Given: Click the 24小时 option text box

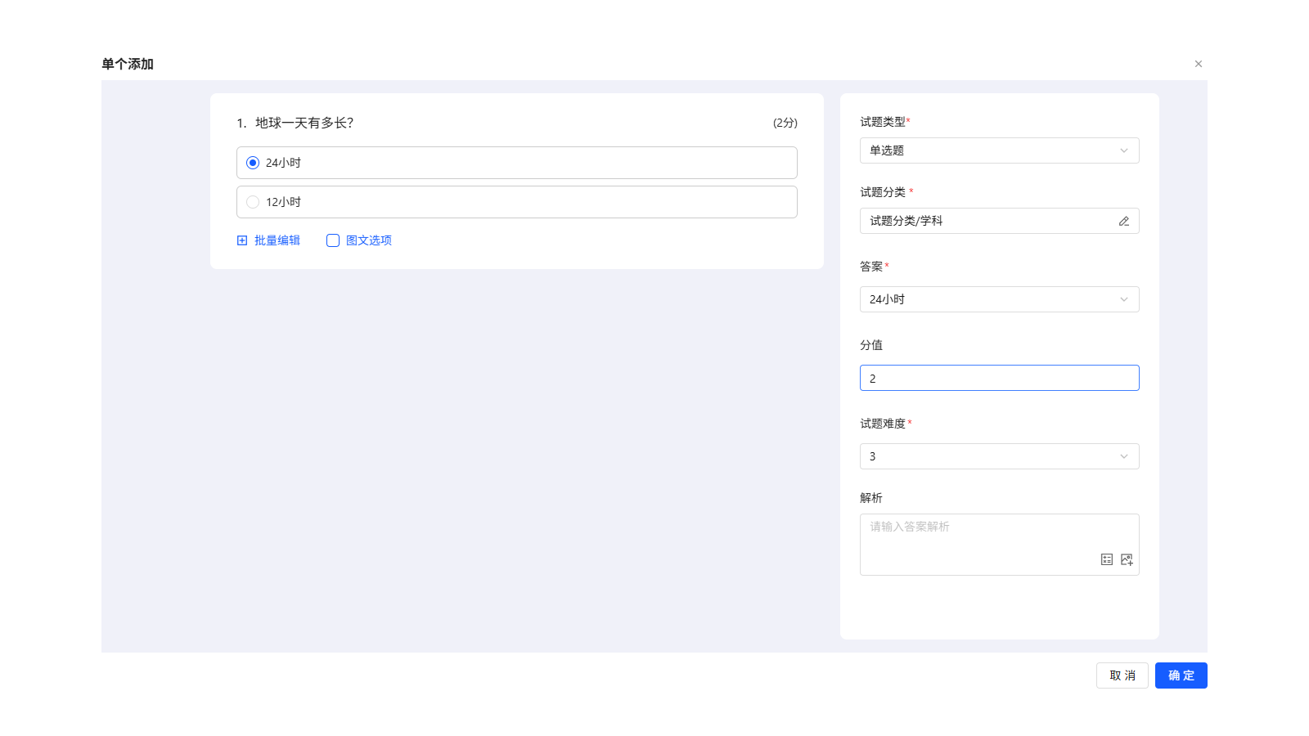Looking at the screenshot, I should tap(524, 163).
